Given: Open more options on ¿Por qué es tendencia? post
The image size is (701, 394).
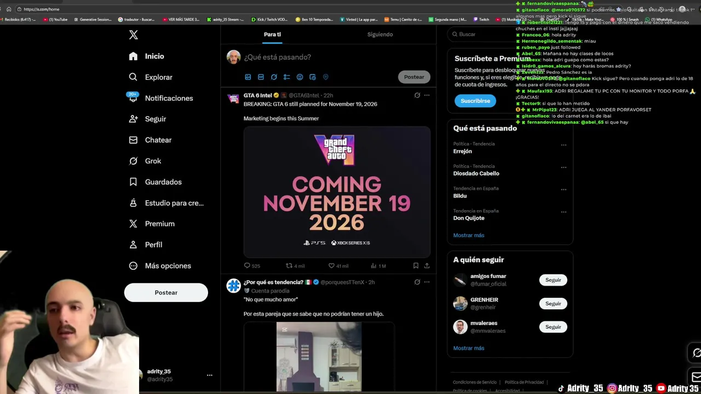Looking at the screenshot, I should (427, 282).
